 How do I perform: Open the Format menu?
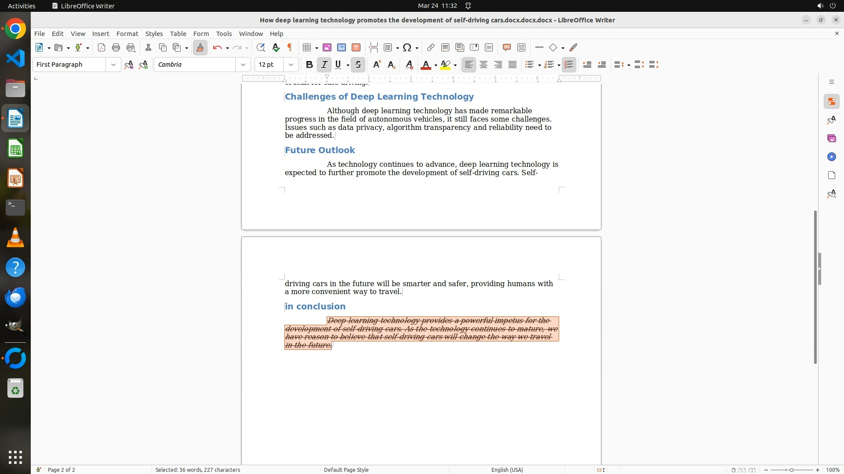click(127, 34)
